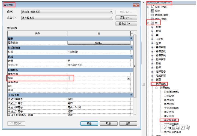Click the 明细表/数量 schedule icon

coord(152,15)
